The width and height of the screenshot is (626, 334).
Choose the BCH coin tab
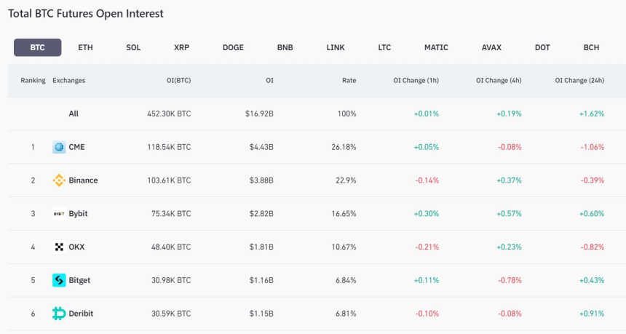click(591, 47)
